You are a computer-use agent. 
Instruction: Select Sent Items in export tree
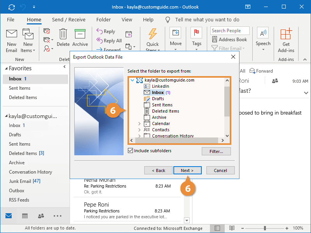(x=162, y=105)
